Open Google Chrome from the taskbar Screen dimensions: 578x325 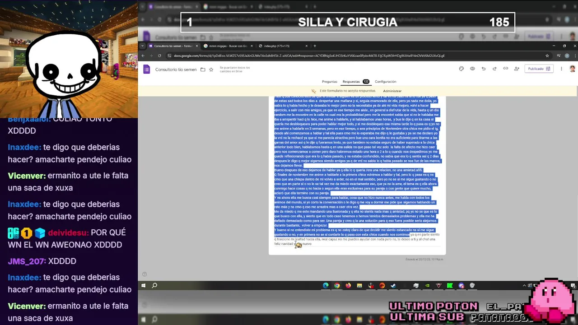pos(337,285)
